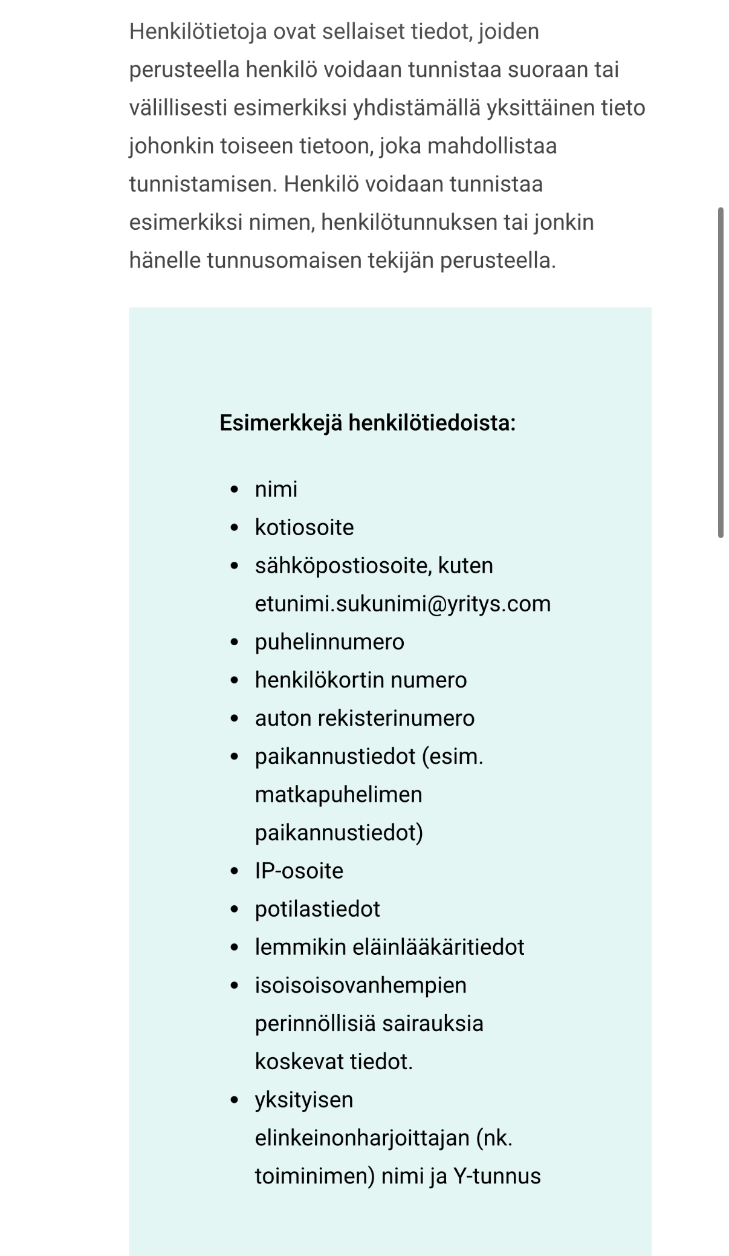Tap the 'isoisoisovanhempien' list item
This screenshot has height=1256, width=729.
pos(361,985)
